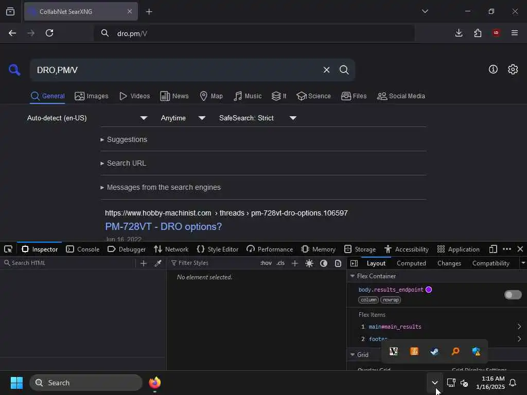Open Windows Start menu
This screenshot has height=395, width=527.
click(16, 383)
